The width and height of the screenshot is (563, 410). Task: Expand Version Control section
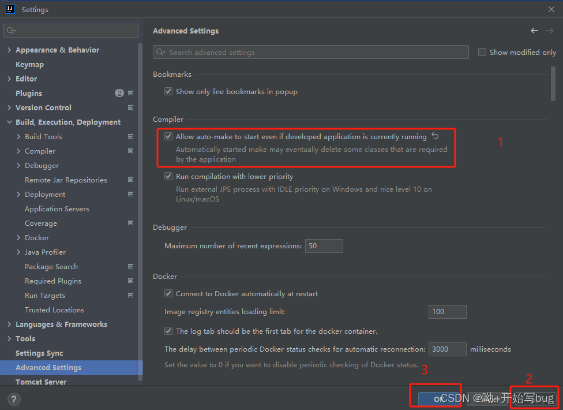click(9, 107)
